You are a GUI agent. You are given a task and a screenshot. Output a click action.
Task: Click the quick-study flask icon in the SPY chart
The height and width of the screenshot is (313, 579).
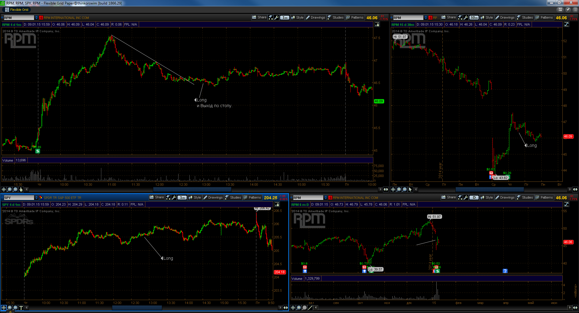point(168,197)
